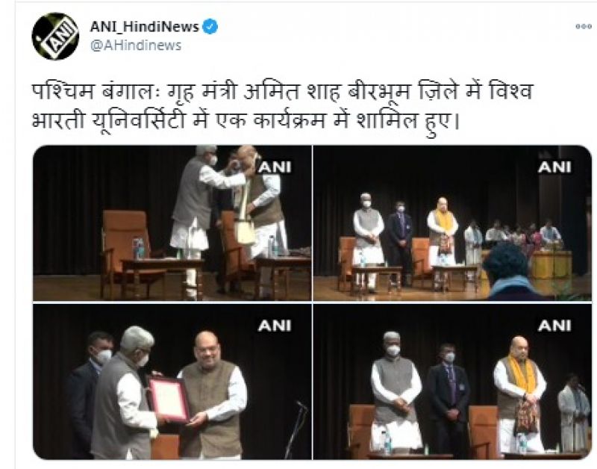Open the bottom-left photo with the framed certificate
597x469 pixels.
(x=172, y=382)
